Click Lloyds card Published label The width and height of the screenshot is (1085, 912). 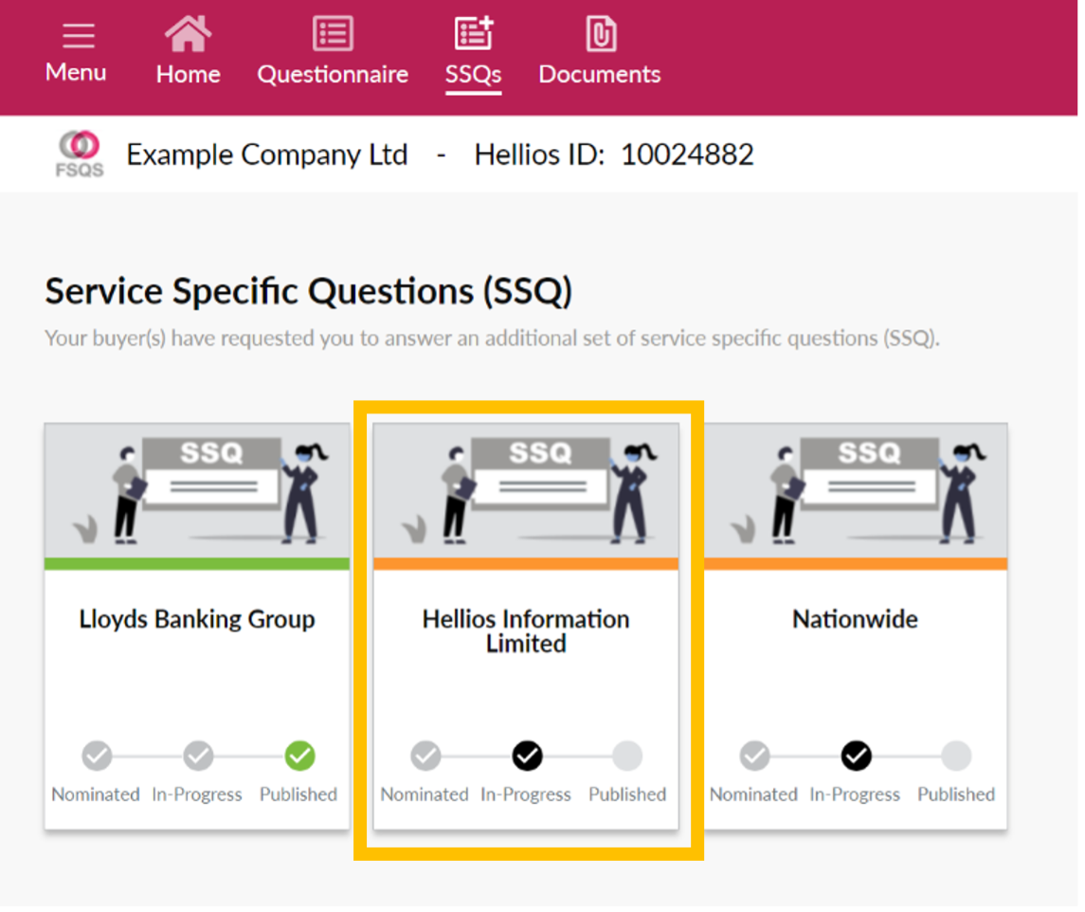pyautogui.click(x=298, y=794)
